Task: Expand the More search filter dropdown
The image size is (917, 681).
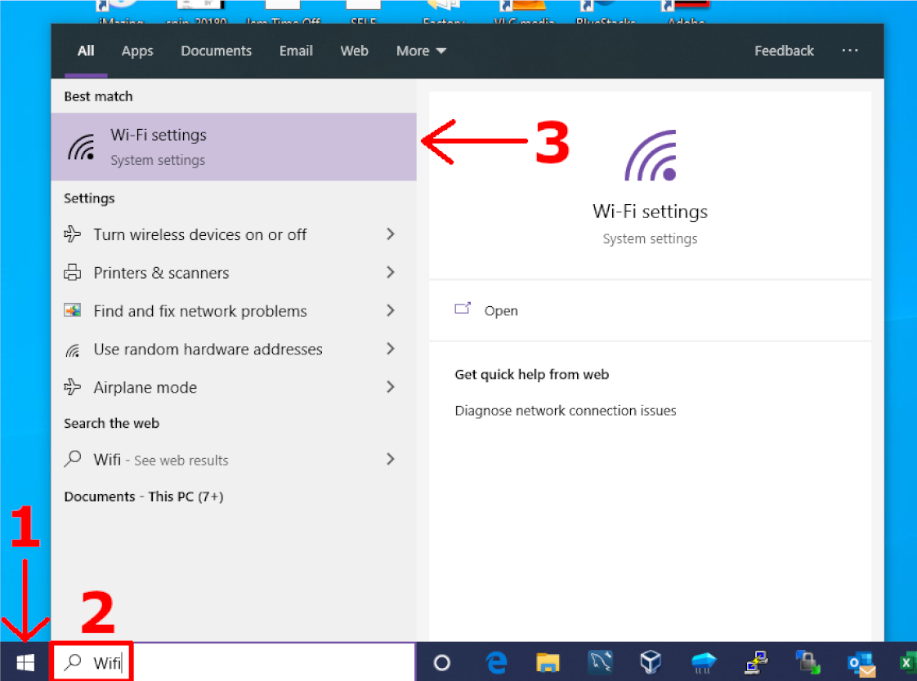Action: point(420,51)
